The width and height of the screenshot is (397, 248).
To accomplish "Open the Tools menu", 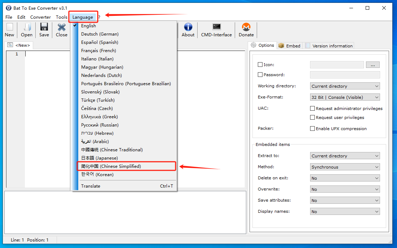I will (x=62, y=17).
